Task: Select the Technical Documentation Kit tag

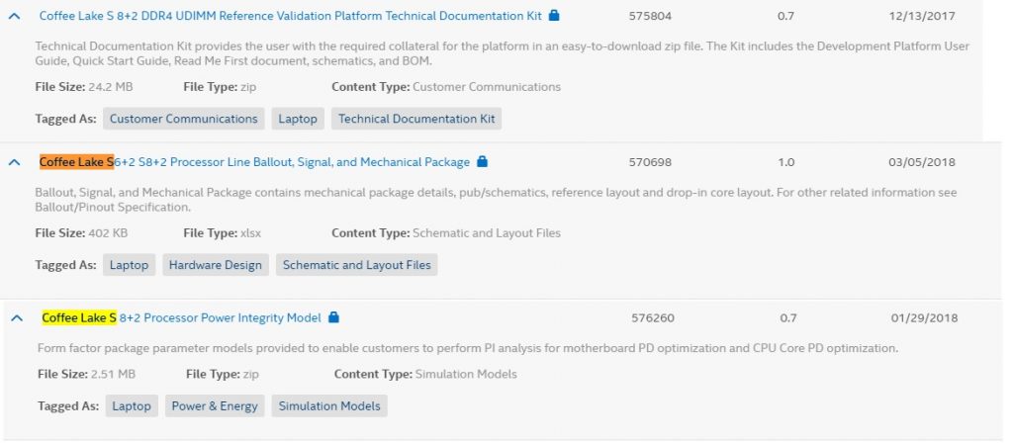Action: [x=416, y=119]
